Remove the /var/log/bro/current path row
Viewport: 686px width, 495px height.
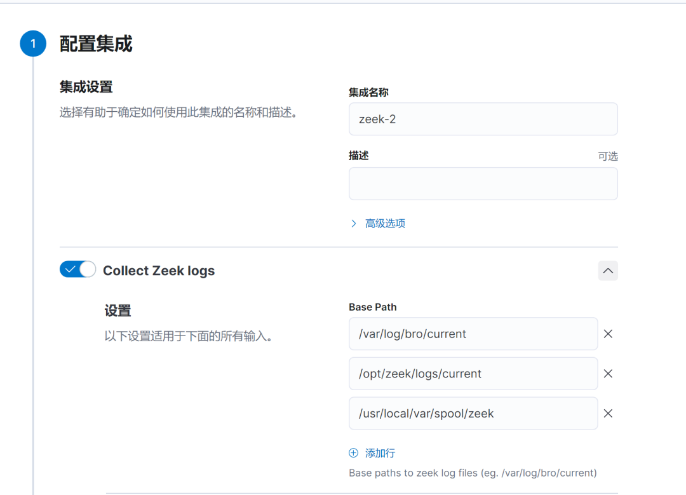pos(608,334)
